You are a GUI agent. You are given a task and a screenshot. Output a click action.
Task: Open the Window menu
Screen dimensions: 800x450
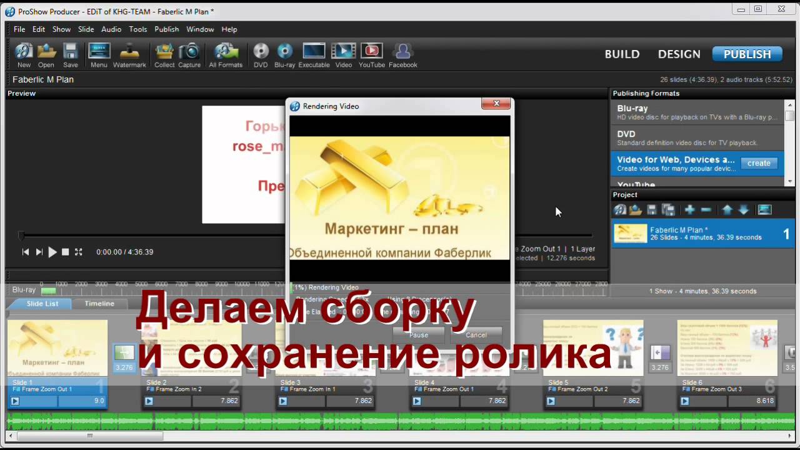(200, 29)
